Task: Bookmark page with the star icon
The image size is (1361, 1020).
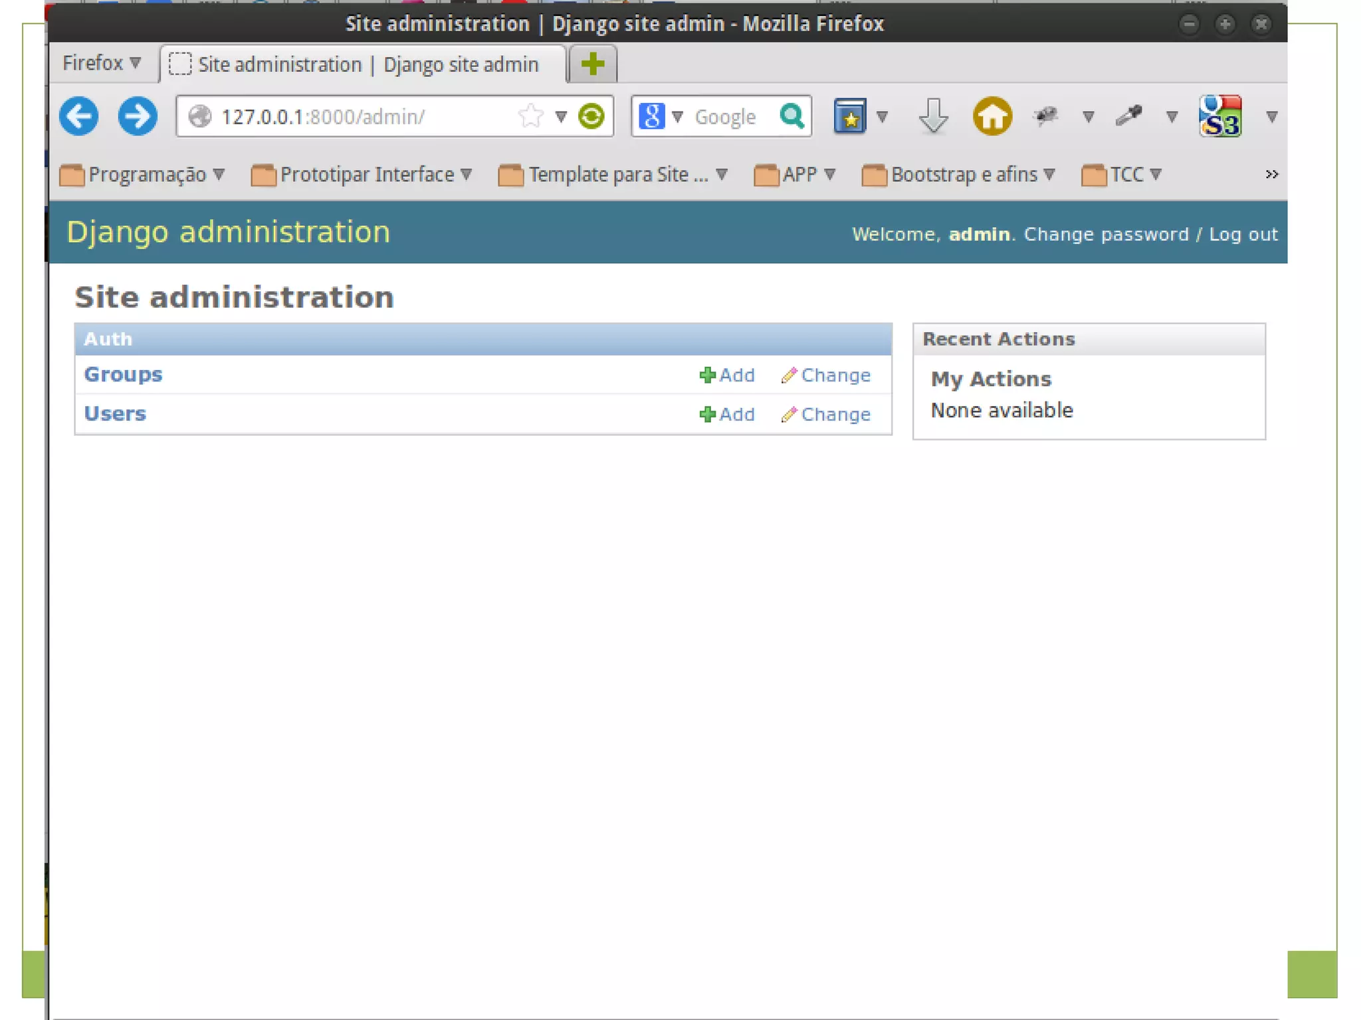Action: click(530, 116)
